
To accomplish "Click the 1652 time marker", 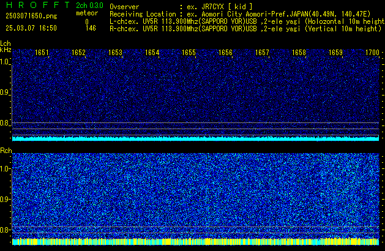I will (78, 53).
